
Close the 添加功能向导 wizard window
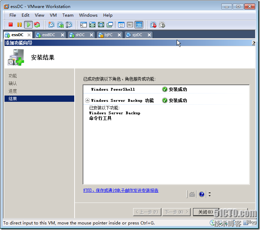pos(253,43)
